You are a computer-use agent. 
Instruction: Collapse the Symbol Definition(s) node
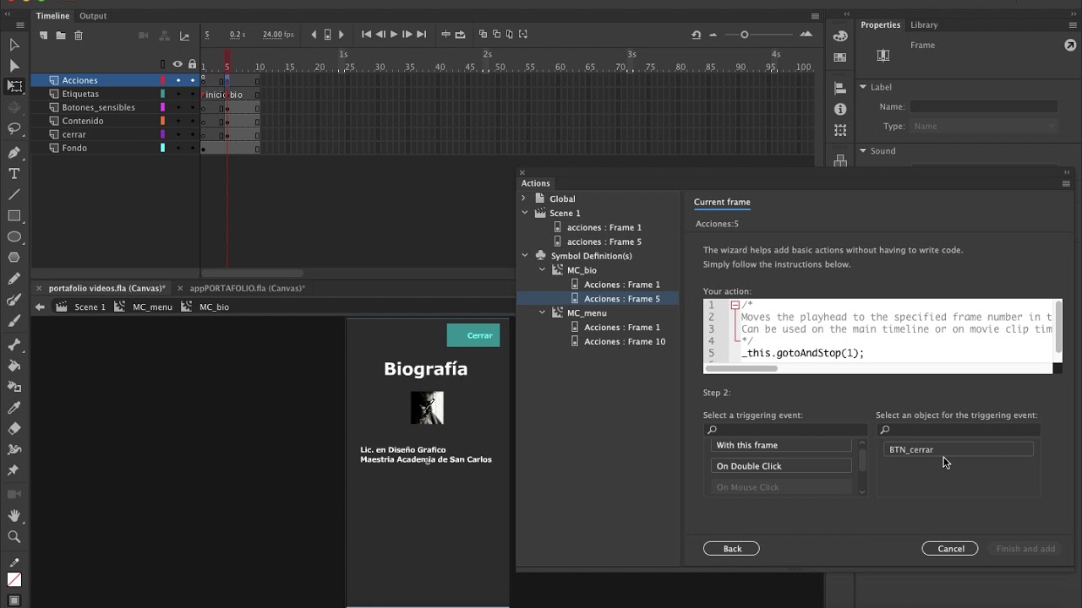click(x=524, y=256)
